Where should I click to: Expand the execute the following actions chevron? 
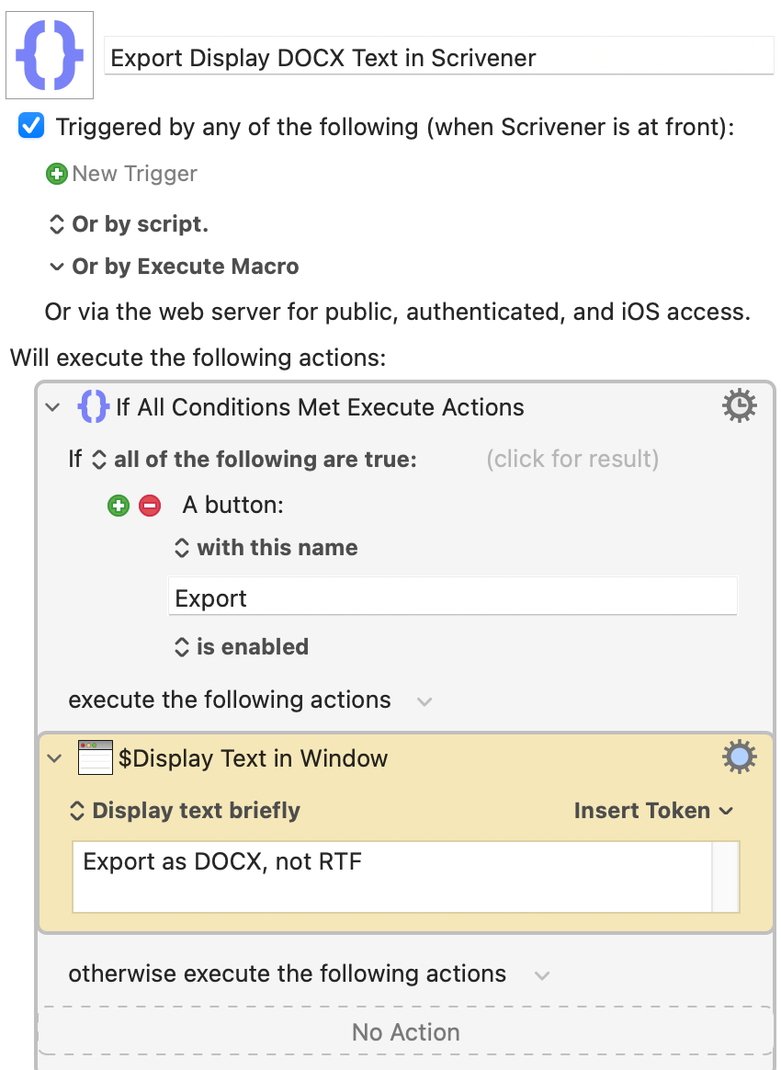click(x=424, y=701)
